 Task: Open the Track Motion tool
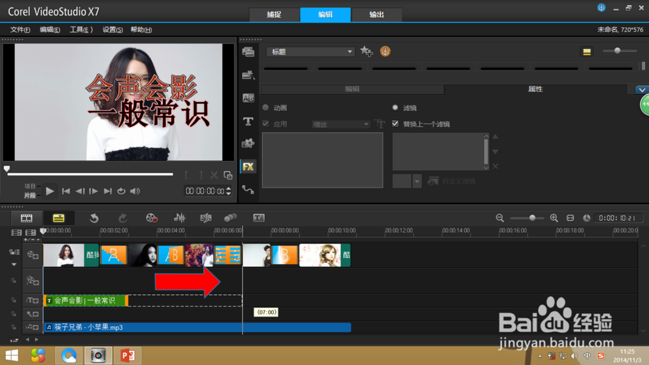click(230, 218)
